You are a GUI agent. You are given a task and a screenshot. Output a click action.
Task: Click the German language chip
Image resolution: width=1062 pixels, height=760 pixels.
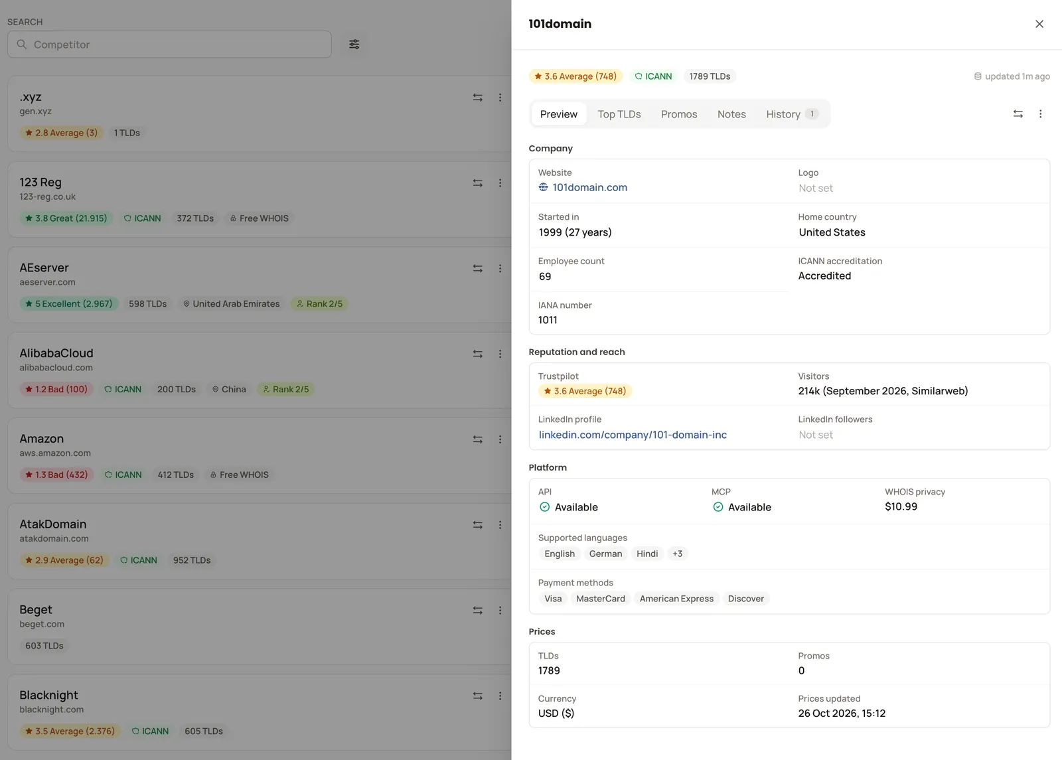pos(606,554)
